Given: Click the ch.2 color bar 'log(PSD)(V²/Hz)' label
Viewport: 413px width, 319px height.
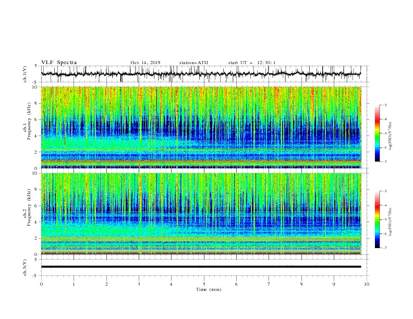Looking at the screenshot, I should click(391, 222).
